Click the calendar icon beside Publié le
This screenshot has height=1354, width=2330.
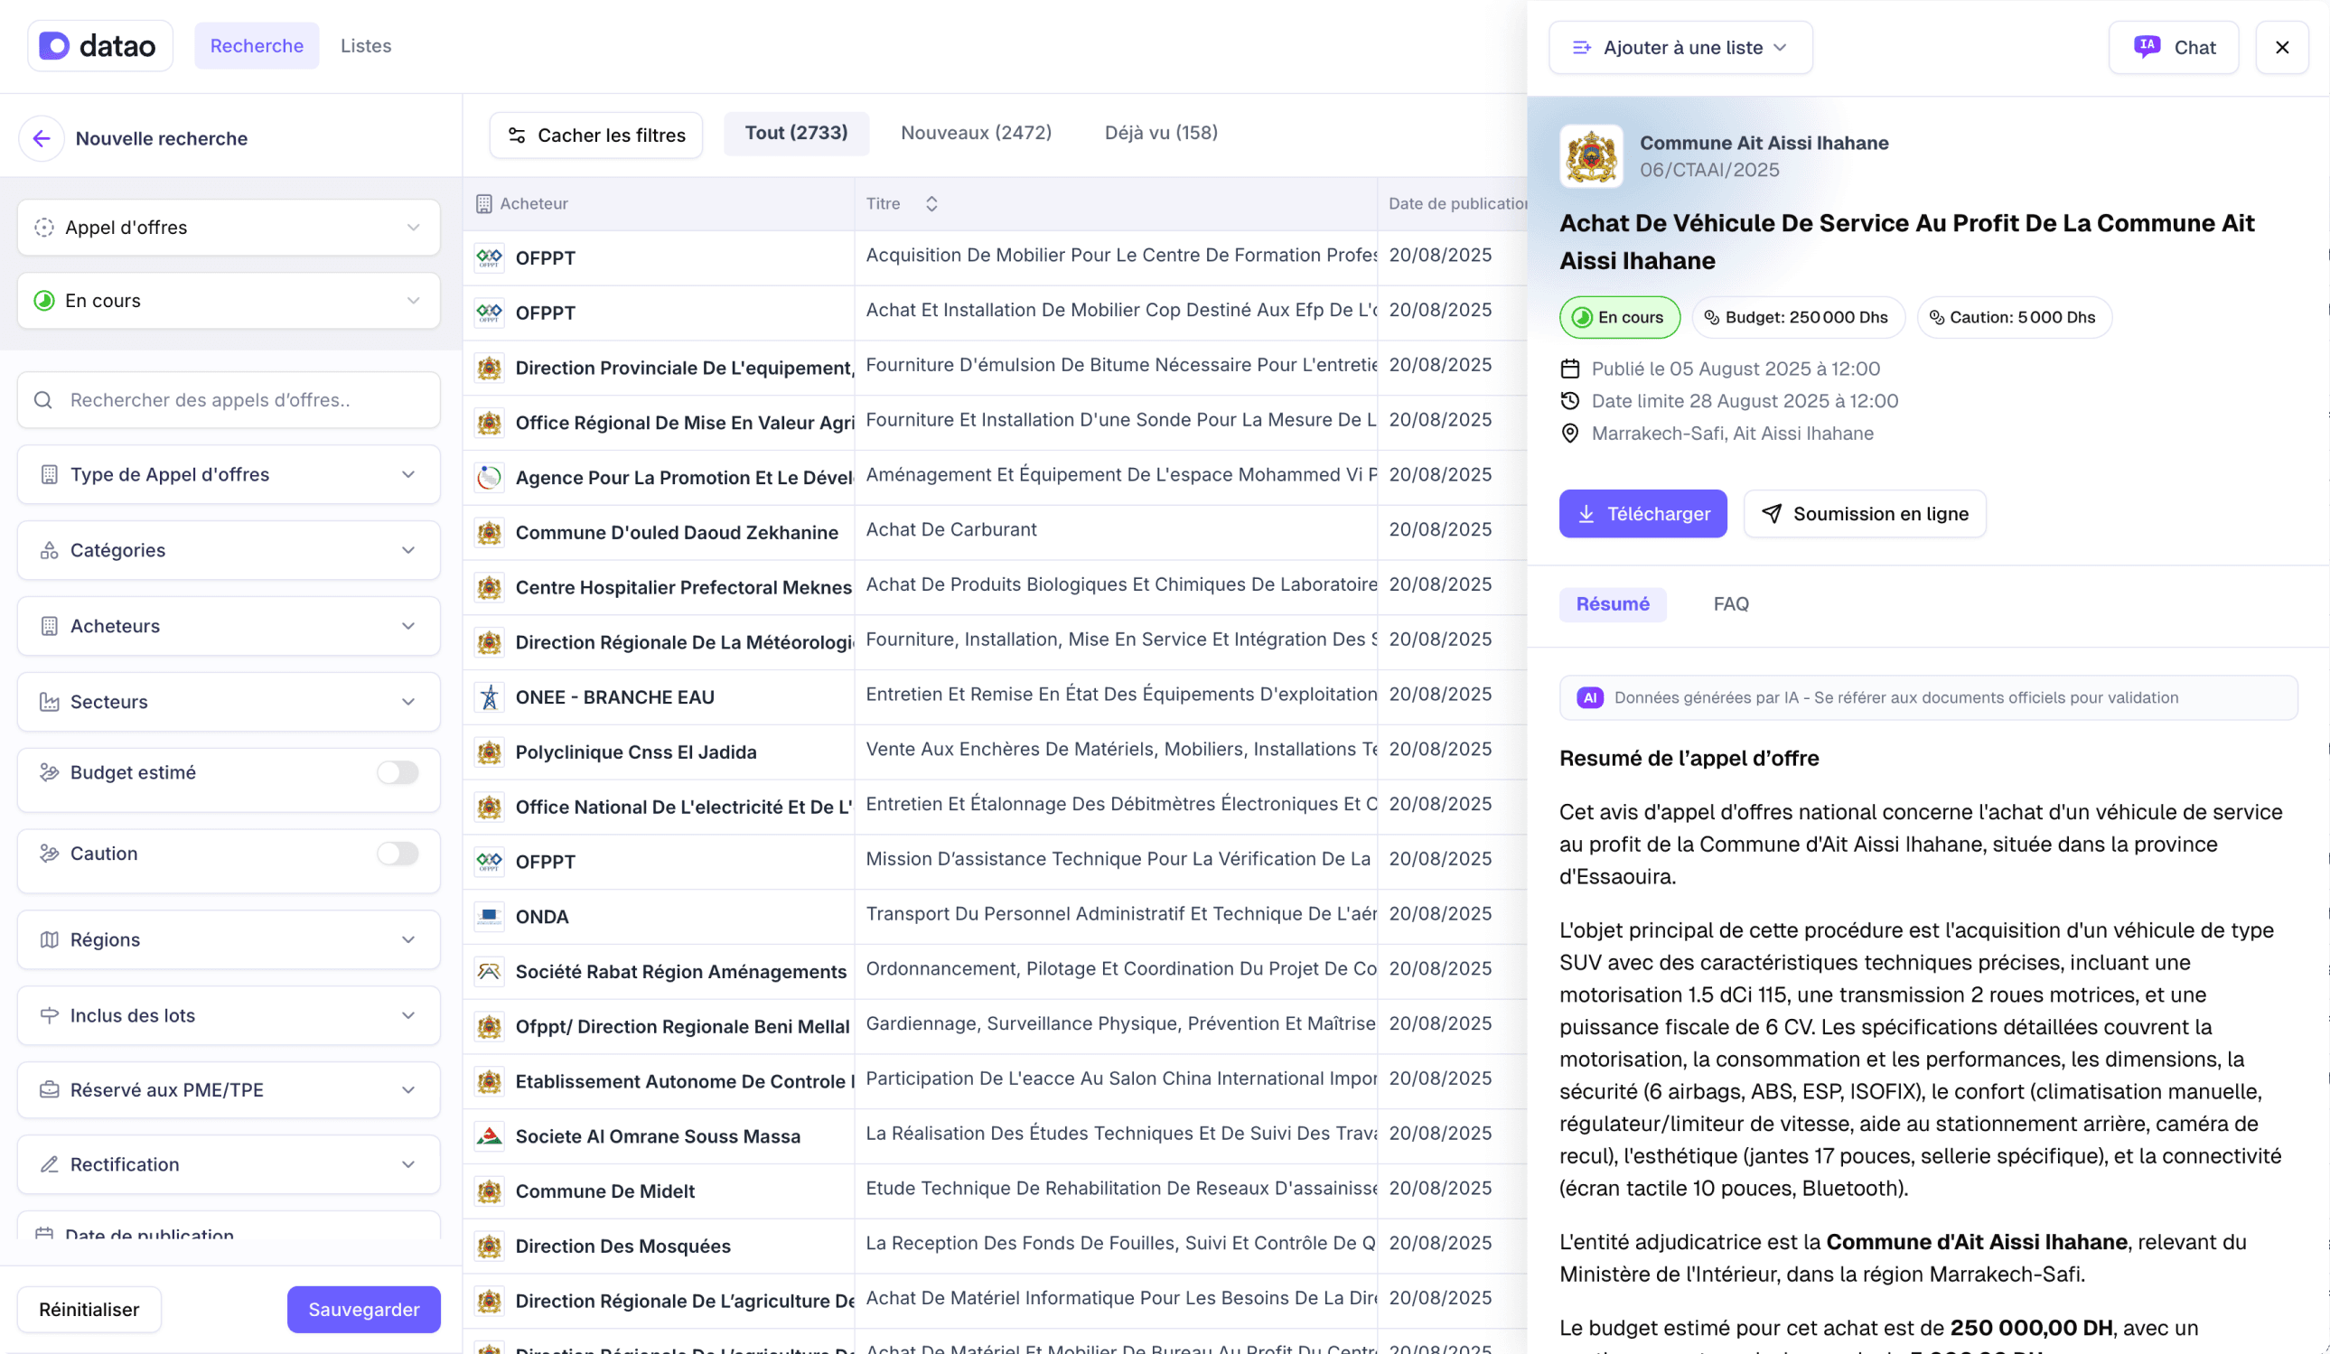(x=1570, y=369)
